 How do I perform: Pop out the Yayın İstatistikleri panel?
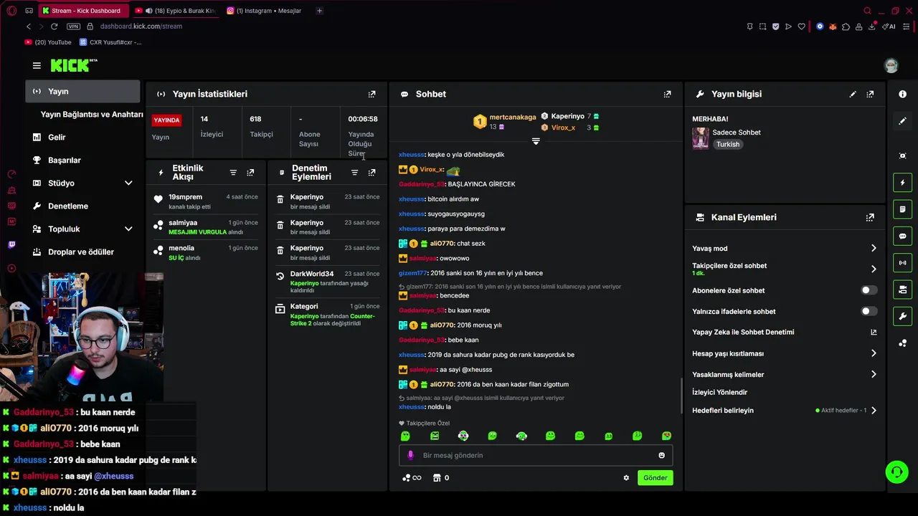(x=372, y=94)
